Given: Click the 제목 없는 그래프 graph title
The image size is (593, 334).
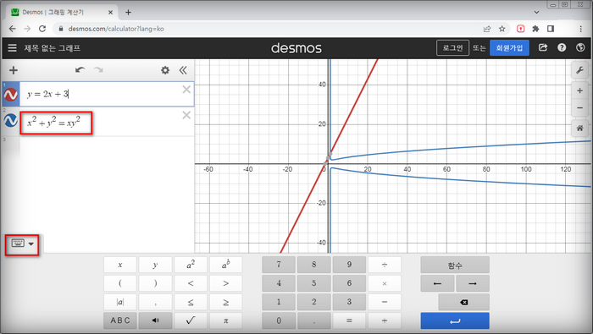Looking at the screenshot, I should tap(53, 48).
